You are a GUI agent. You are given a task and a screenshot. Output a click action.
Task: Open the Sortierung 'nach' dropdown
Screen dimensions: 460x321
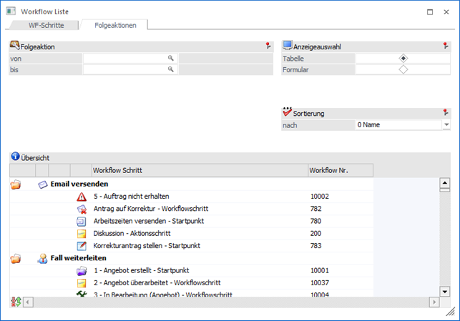point(446,124)
